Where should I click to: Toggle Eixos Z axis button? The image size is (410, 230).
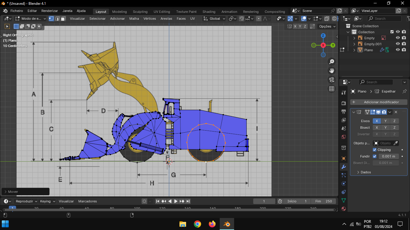click(394, 121)
